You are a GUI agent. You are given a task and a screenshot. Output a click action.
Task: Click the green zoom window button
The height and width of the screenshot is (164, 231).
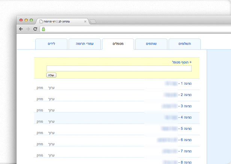pyautogui.click(x=31, y=20)
